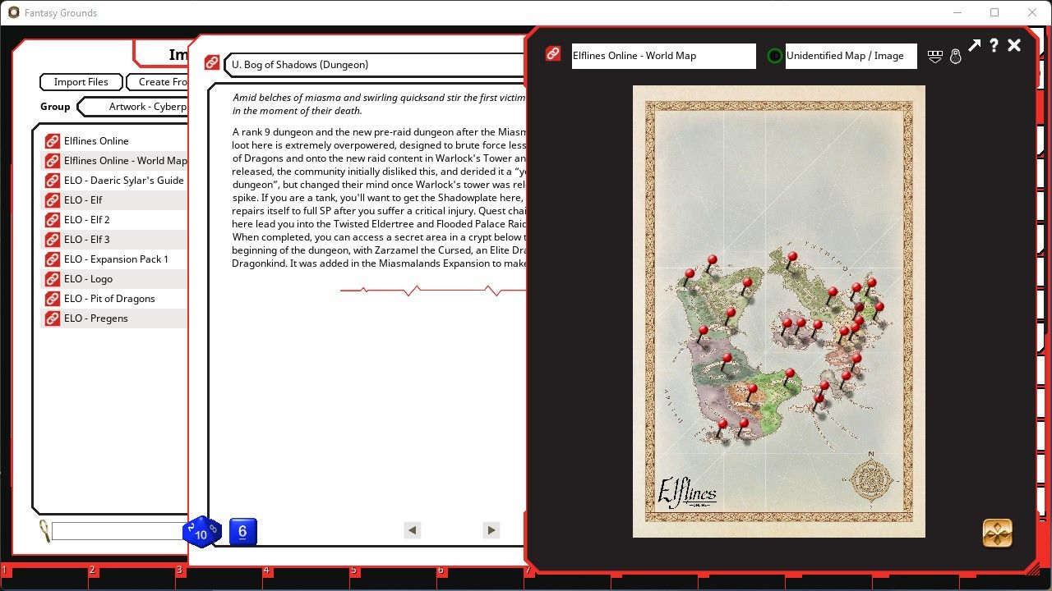Click the Import Files button

tap(81, 82)
